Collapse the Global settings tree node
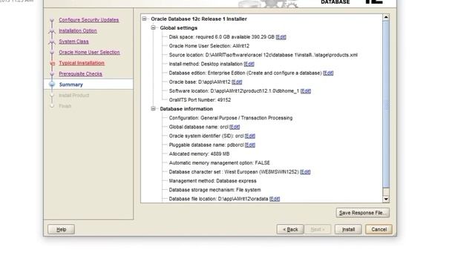 click(x=154, y=28)
